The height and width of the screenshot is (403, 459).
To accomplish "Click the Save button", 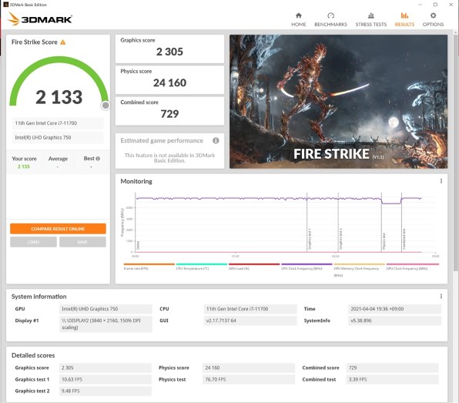I will coord(82,242).
